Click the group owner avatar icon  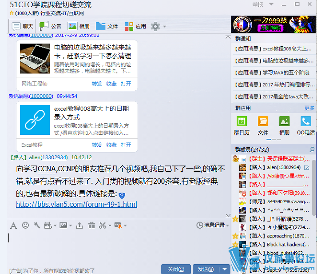click(x=236, y=159)
